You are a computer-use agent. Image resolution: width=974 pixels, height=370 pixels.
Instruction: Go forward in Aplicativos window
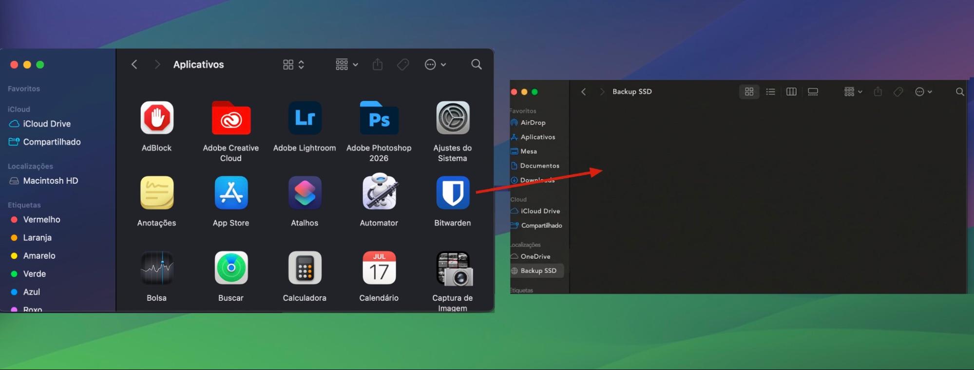pos(157,64)
